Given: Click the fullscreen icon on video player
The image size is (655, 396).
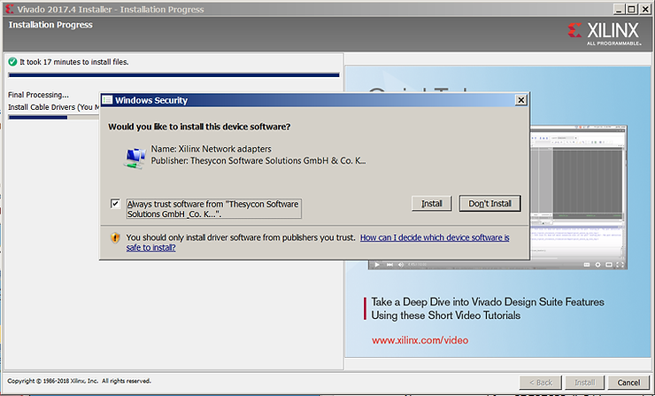Looking at the screenshot, I should [620, 265].
